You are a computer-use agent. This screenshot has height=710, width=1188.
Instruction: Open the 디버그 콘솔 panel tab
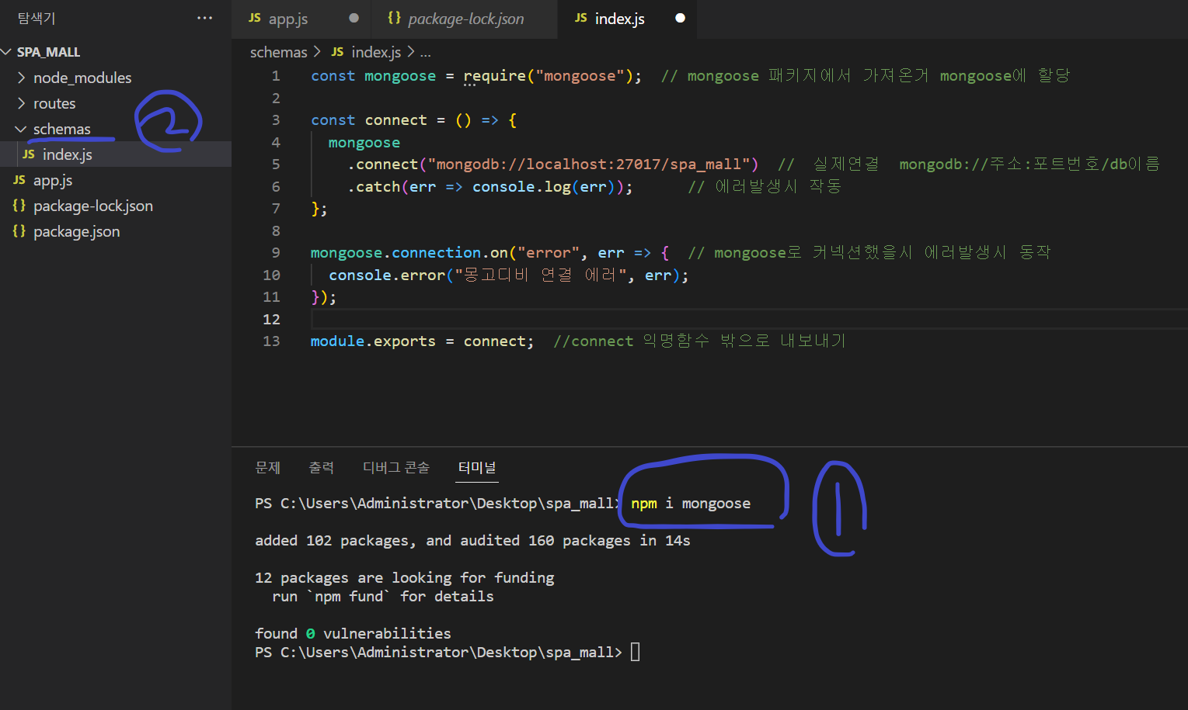[395, 467]
